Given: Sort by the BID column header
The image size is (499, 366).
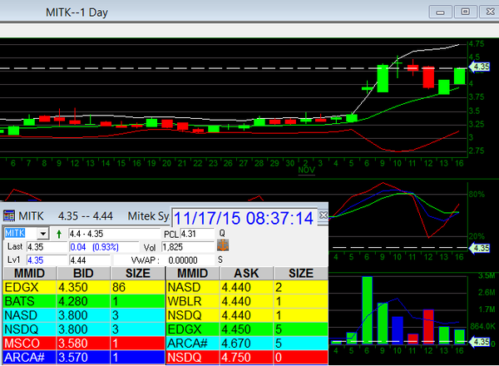Looking at the screenshot, I should [84, 273].
